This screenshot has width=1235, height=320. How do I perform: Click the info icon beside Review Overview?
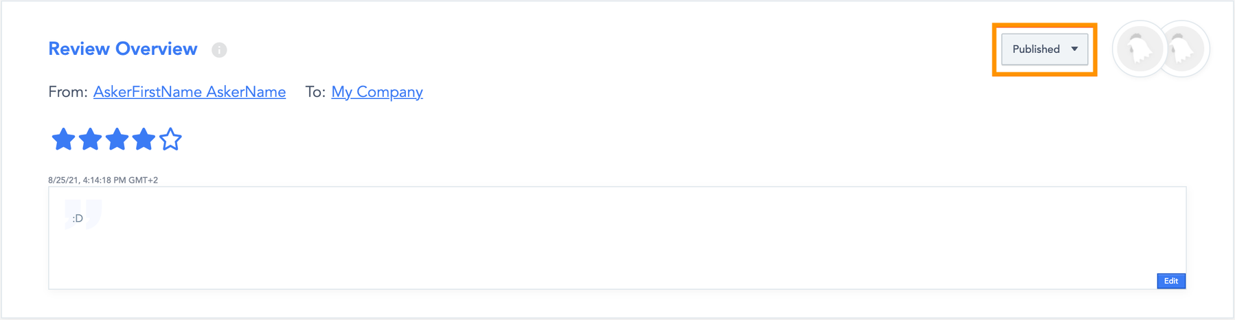tap(219, 50)
